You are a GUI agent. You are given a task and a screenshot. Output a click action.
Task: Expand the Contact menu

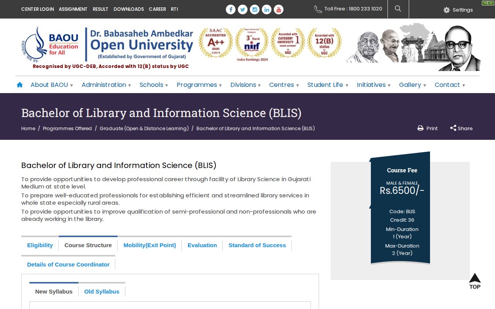(x=450, y=85)
